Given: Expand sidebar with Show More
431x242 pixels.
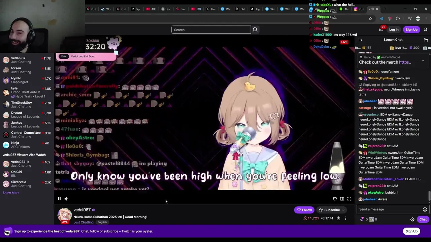Looking at the screenshot, I should [x=11, y=193].
